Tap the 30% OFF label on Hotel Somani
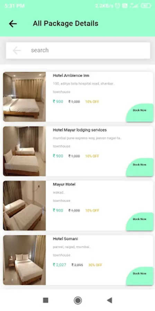Screen dimensions: 155x311 [95, 265]
